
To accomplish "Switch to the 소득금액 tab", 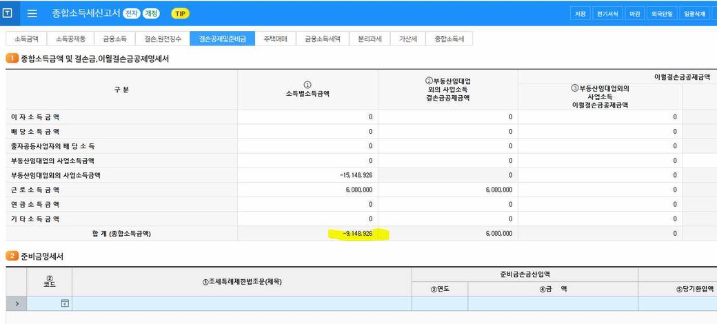I will [26, 39].
